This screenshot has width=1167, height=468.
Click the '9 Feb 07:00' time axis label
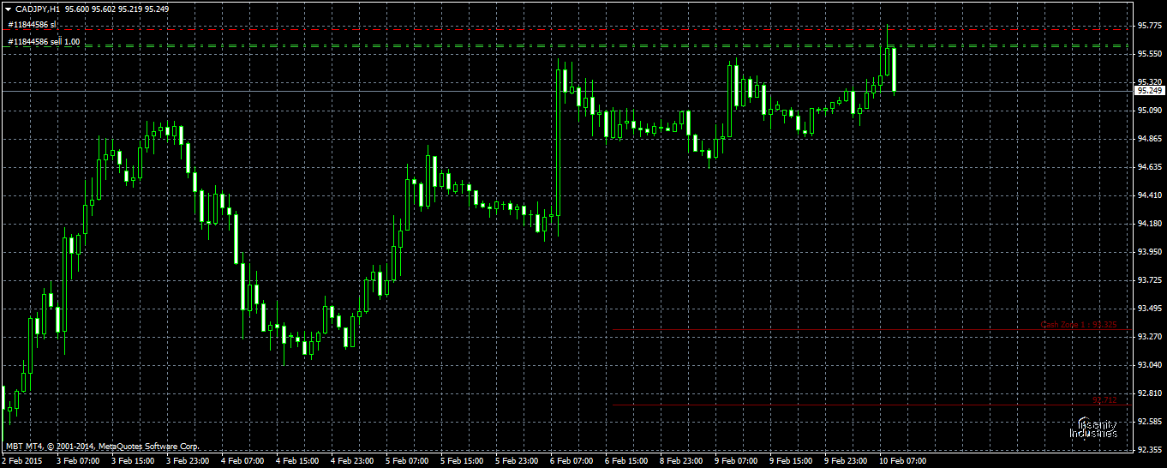[736, 461]
